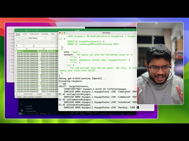
Task: Click the Name Box stepper arrows
Action: pyautogui.click(x=23, y=46)
